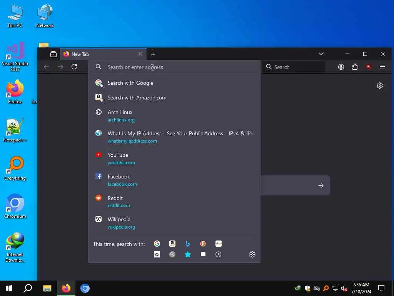Open the Firefox account icon
Viewport: 394px width, 296px height.
coord(341,67)
